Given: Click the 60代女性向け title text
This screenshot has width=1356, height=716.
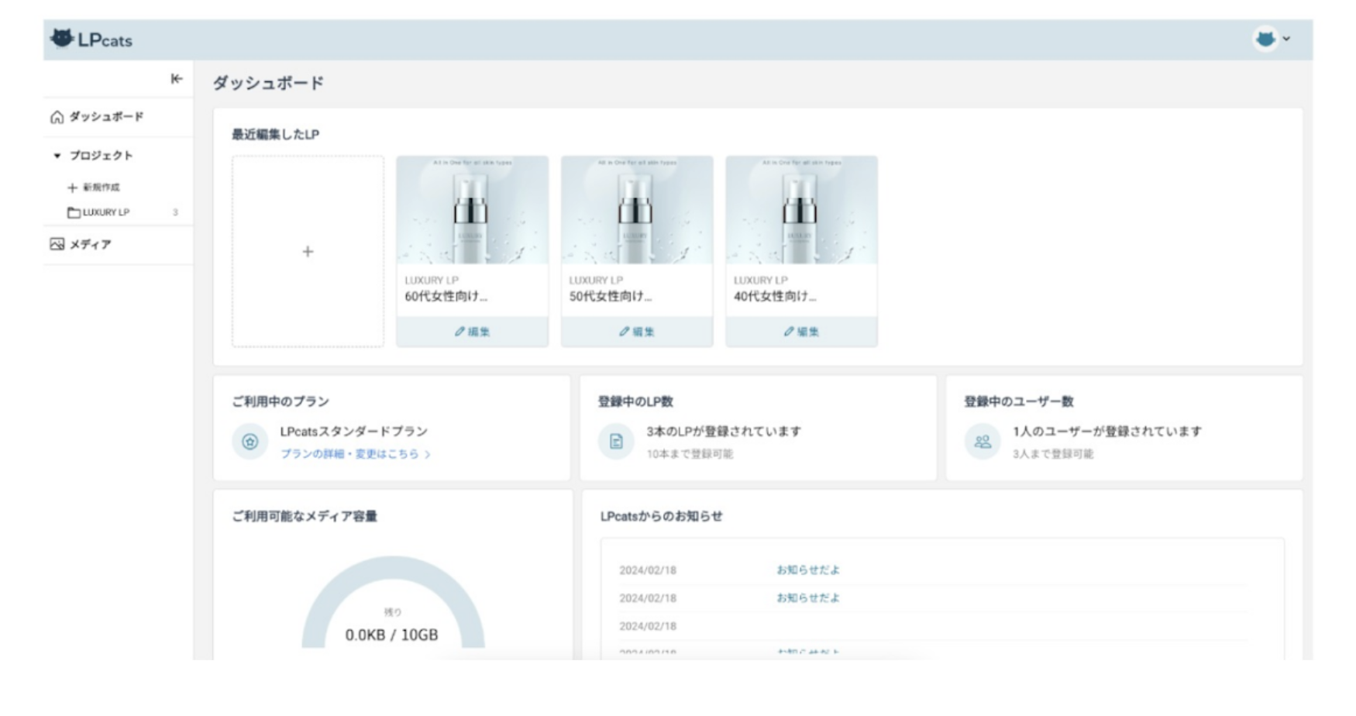Looking at the screenshot, I should pyautogui.click(x=446, y=297).
